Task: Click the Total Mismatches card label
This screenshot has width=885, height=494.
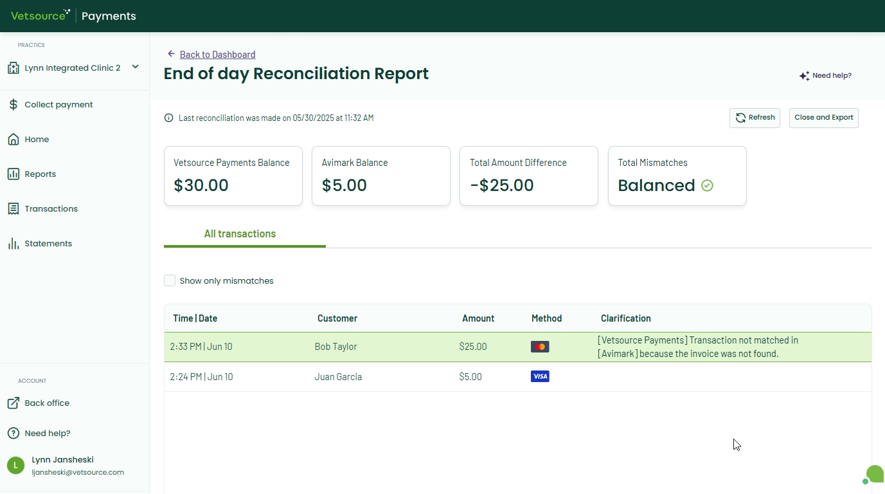Action: [x=652, y=163]
